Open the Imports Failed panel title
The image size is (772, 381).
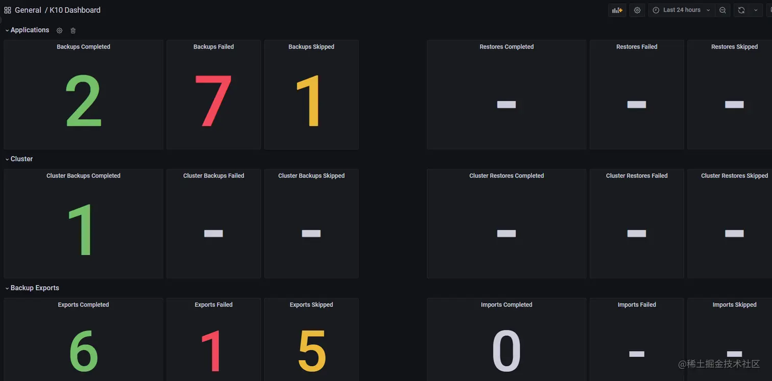pos(637,305)
